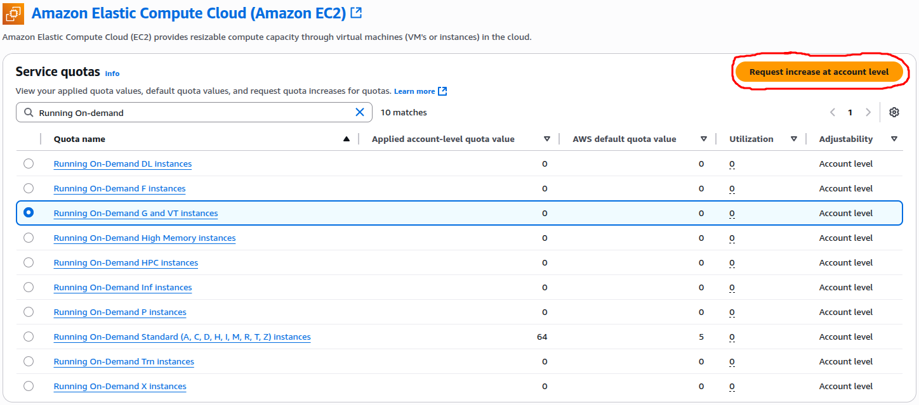The height and width of the screenshot is (405, 919).
Task: Sort by AWS default quota value arrow
Action: [703, 139]
